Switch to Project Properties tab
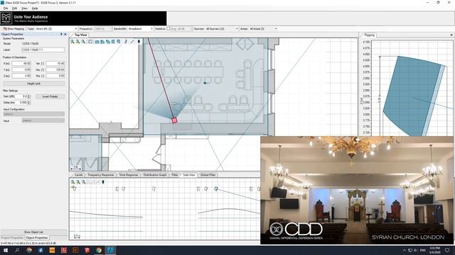The image size is (455, 255). [x=12, y=238]
